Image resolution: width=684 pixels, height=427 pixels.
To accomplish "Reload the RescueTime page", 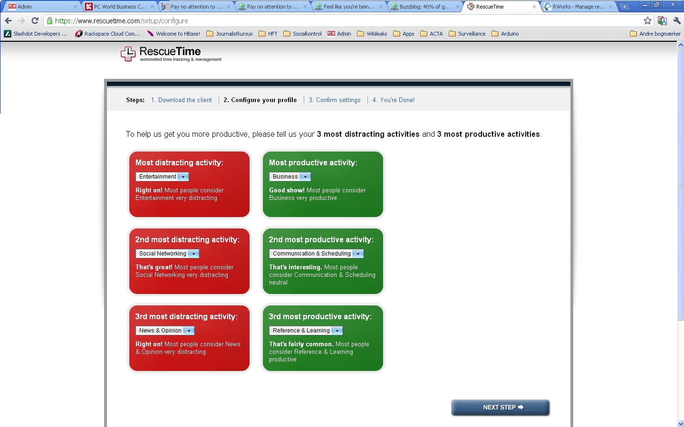I will [35, 21].
